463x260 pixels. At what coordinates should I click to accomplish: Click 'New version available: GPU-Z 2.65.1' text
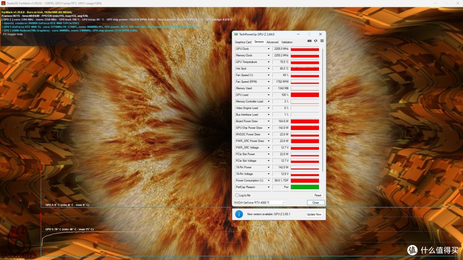(x=268, y=214)
